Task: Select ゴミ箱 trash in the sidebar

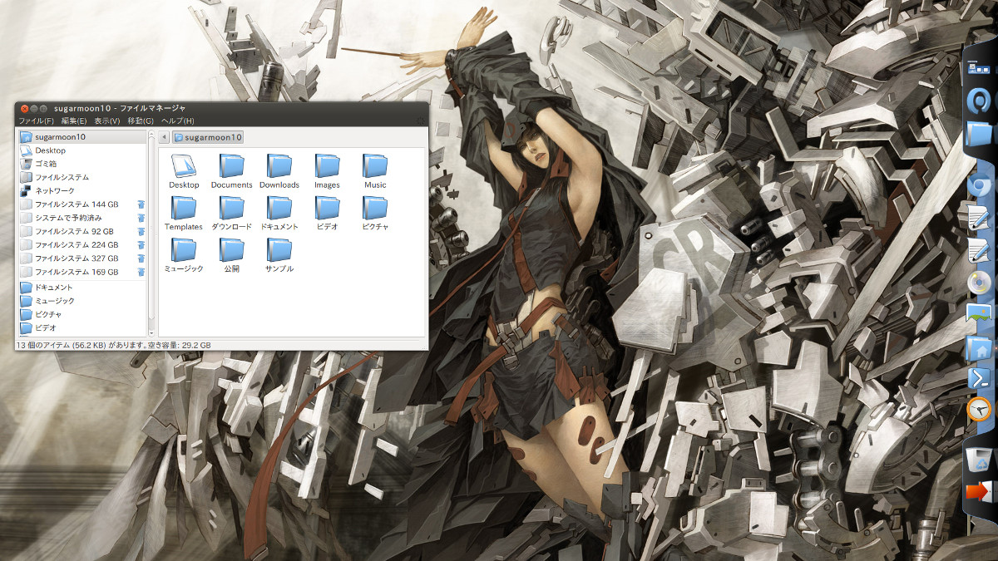Action: [x=82, y=164]
